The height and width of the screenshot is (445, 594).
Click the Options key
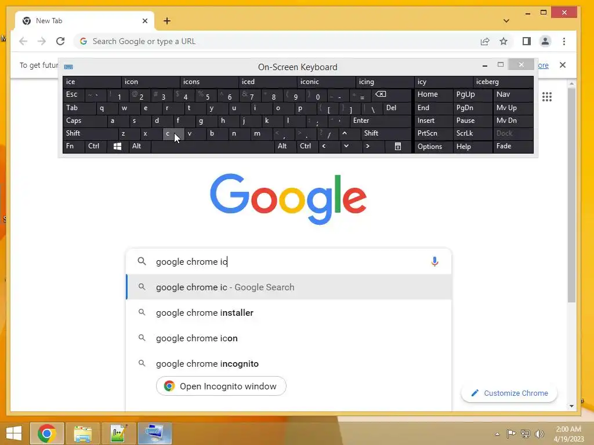click(434, 147)
